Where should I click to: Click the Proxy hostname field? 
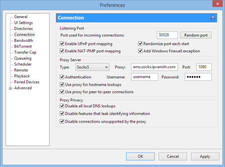coord(155,67)
